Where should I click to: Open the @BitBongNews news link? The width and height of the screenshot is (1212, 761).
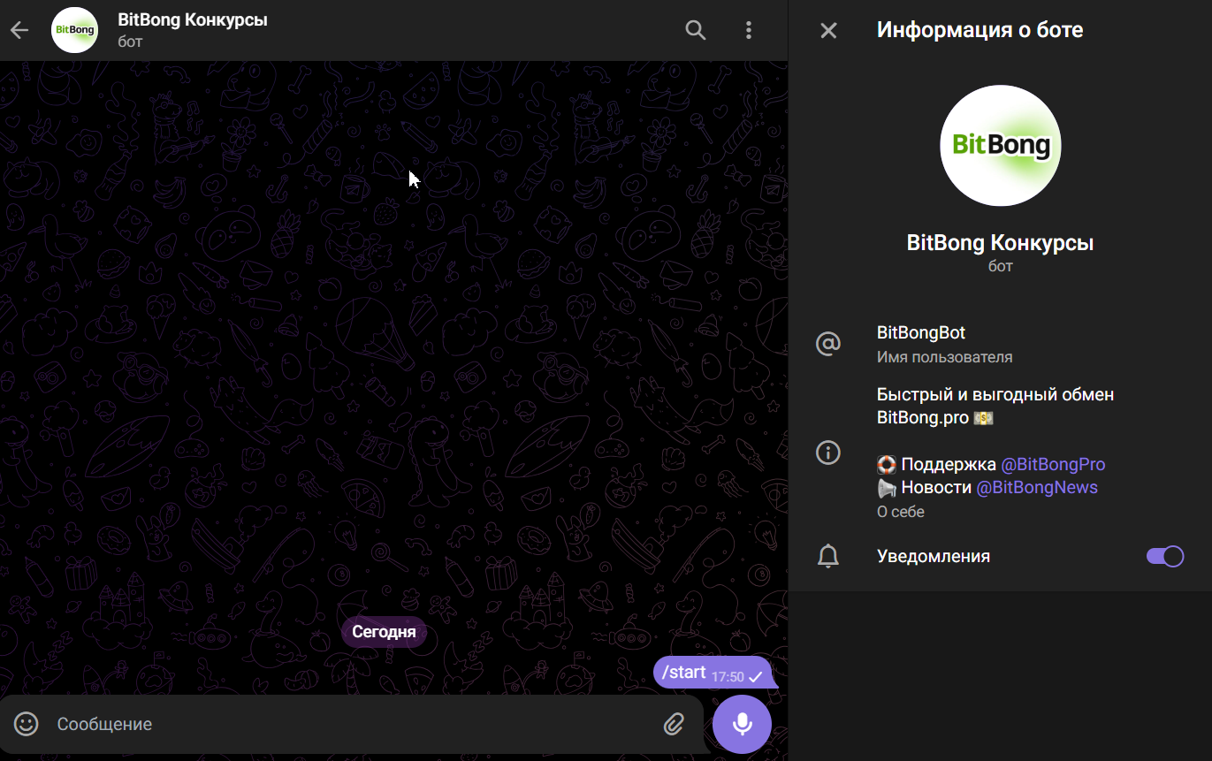[x=1037, y=487]
